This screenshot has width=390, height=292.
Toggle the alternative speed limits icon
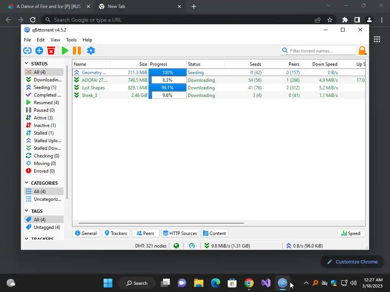(192, 246)
